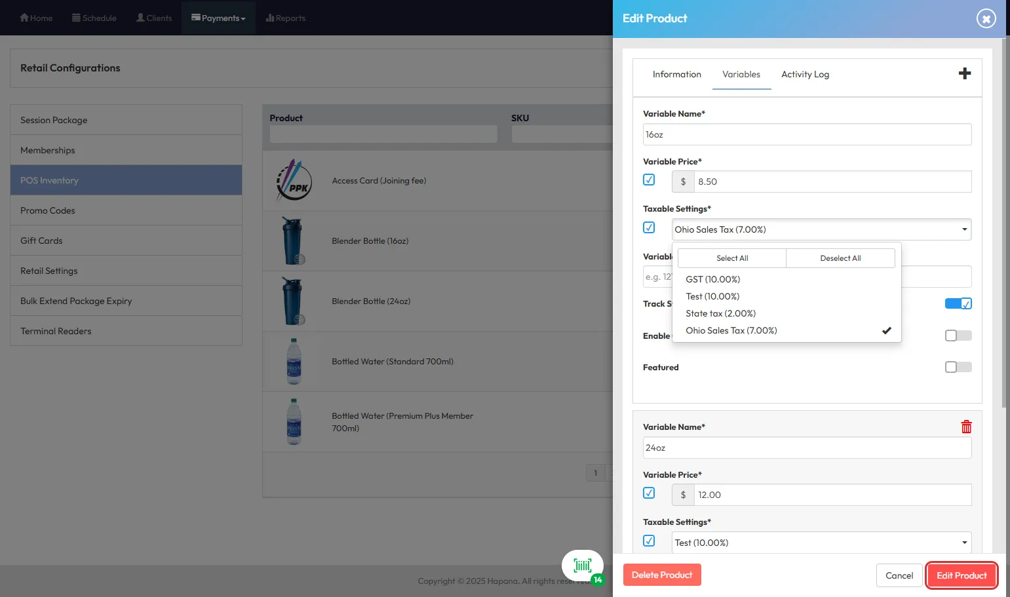Click the Delete Product button
The width and height of the screenshot is (1010, 597).
tap(661, 575)
